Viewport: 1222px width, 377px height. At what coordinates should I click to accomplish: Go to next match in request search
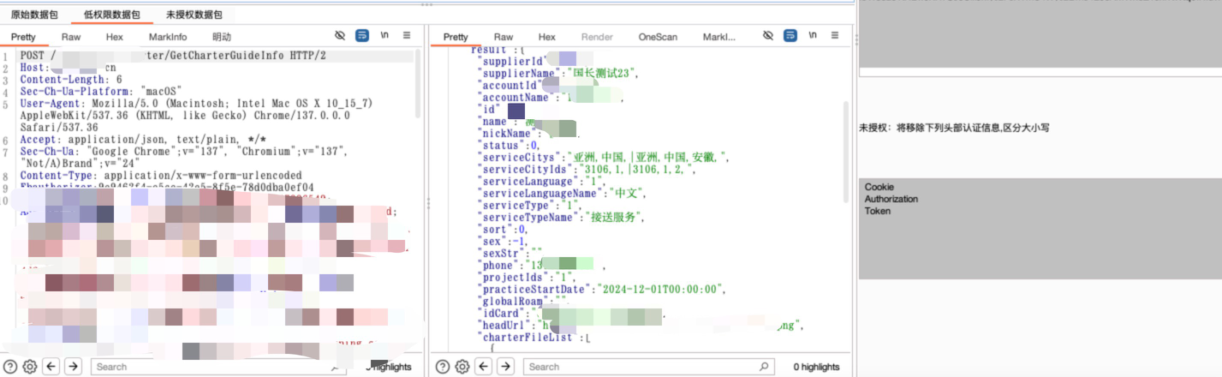pos(74,367)
